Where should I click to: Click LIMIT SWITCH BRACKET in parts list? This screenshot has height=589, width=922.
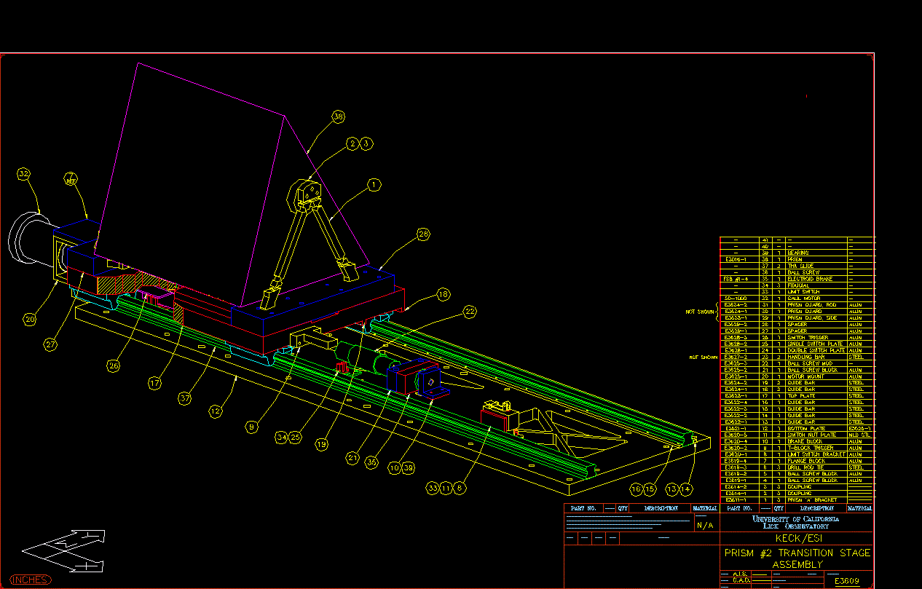(816, 454)
